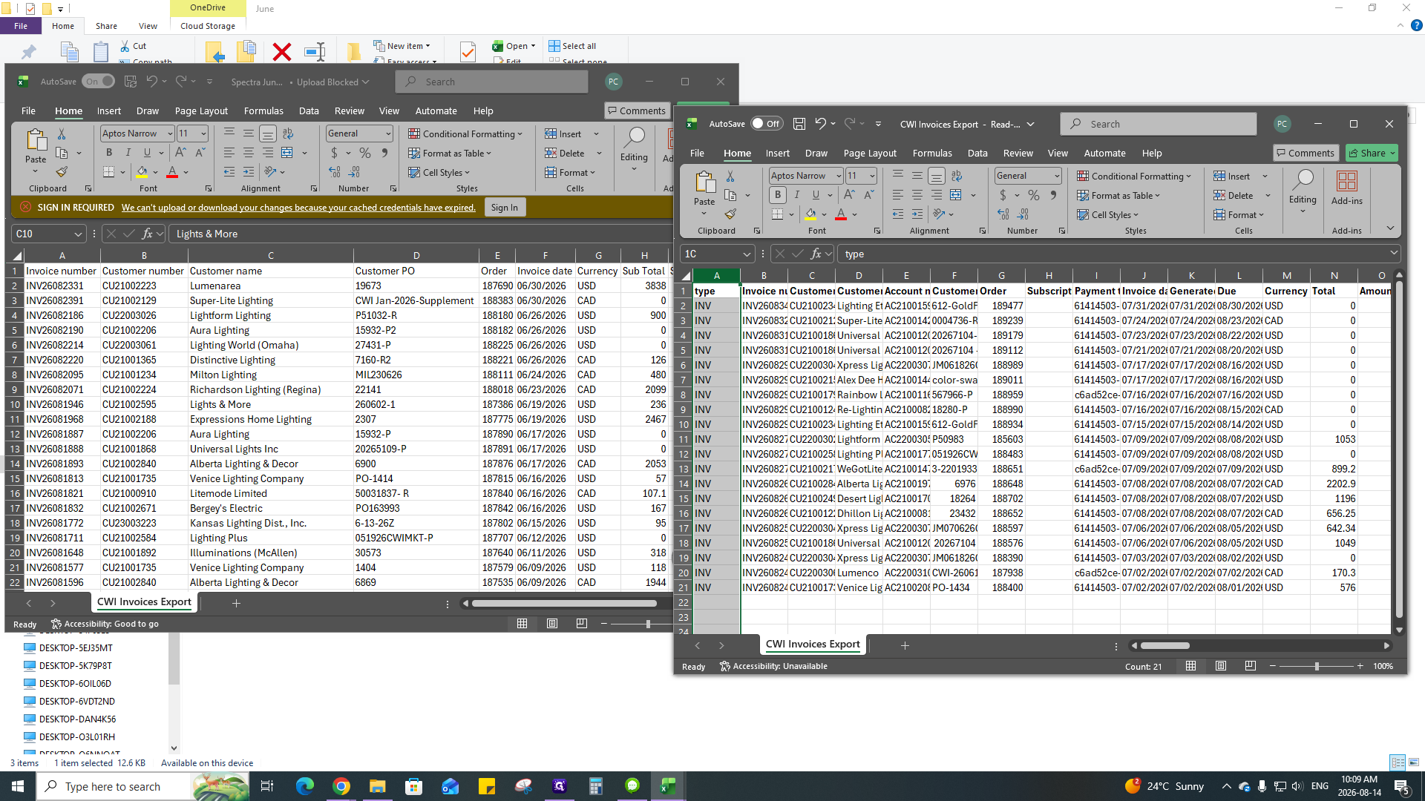
Task: Increase indent in CWI Invoices Export ribbon
Action: 917,214
